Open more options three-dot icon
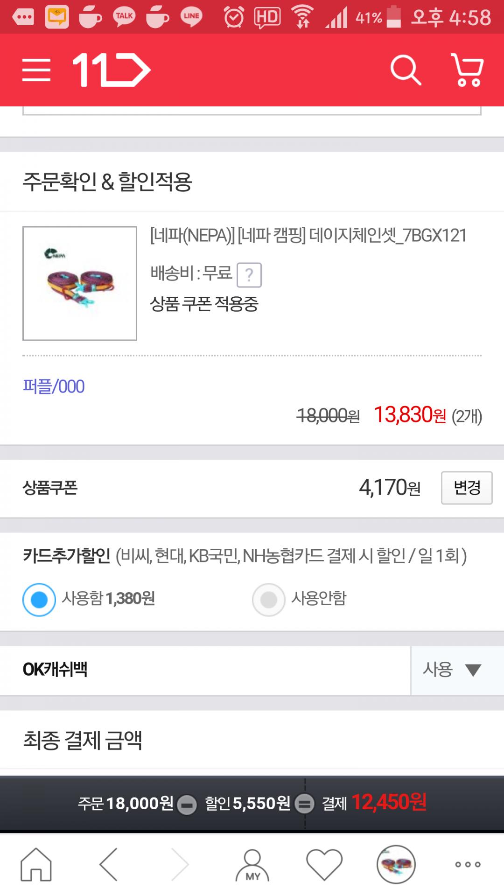The height and width of the screenshot is (896, 504). (468, 864)
